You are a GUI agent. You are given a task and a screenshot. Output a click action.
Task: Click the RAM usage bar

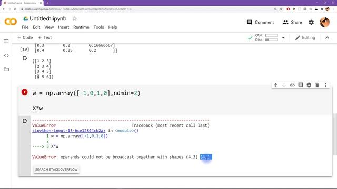pyautogui.click(x=272, y=35)
